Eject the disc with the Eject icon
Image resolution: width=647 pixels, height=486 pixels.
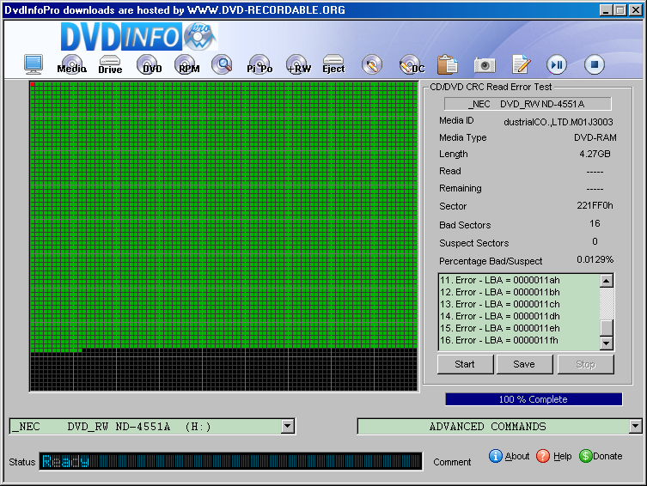pos(333,64)
